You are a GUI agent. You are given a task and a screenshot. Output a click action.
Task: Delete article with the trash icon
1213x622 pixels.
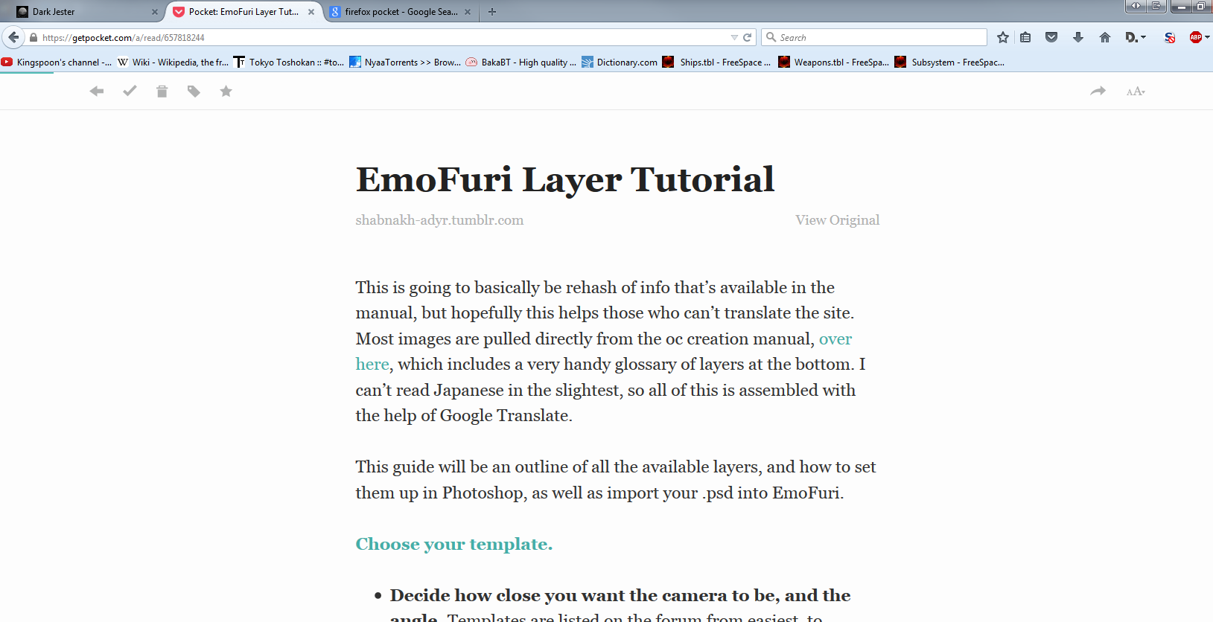click(x=162, y=92)
